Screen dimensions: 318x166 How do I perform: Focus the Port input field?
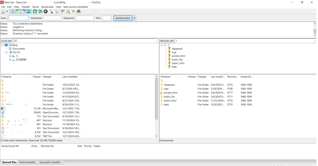107,18
